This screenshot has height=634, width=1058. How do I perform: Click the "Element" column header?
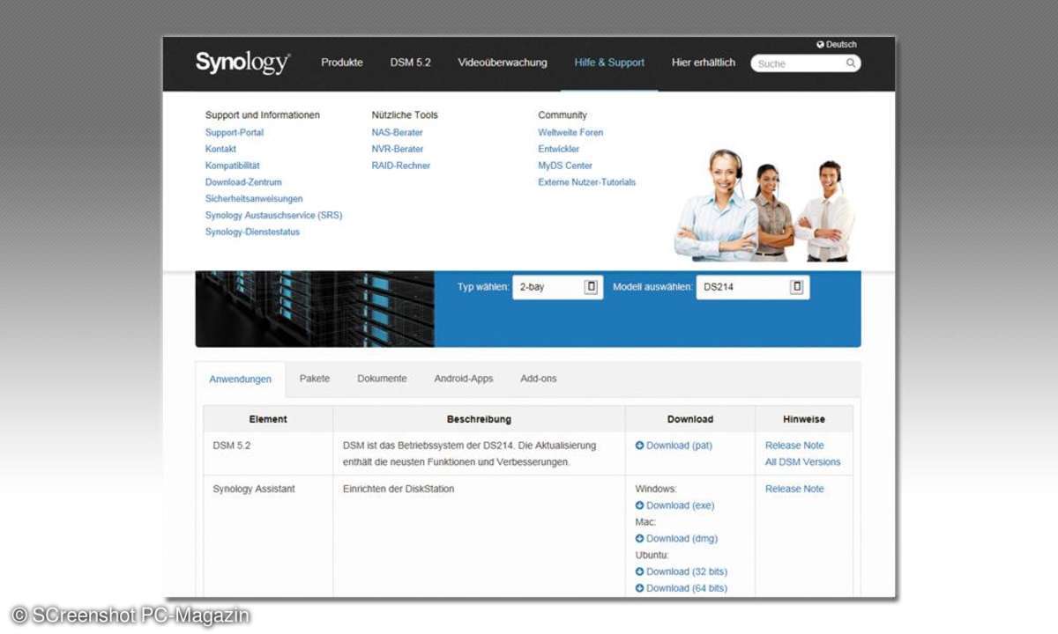tap(268, 419)
